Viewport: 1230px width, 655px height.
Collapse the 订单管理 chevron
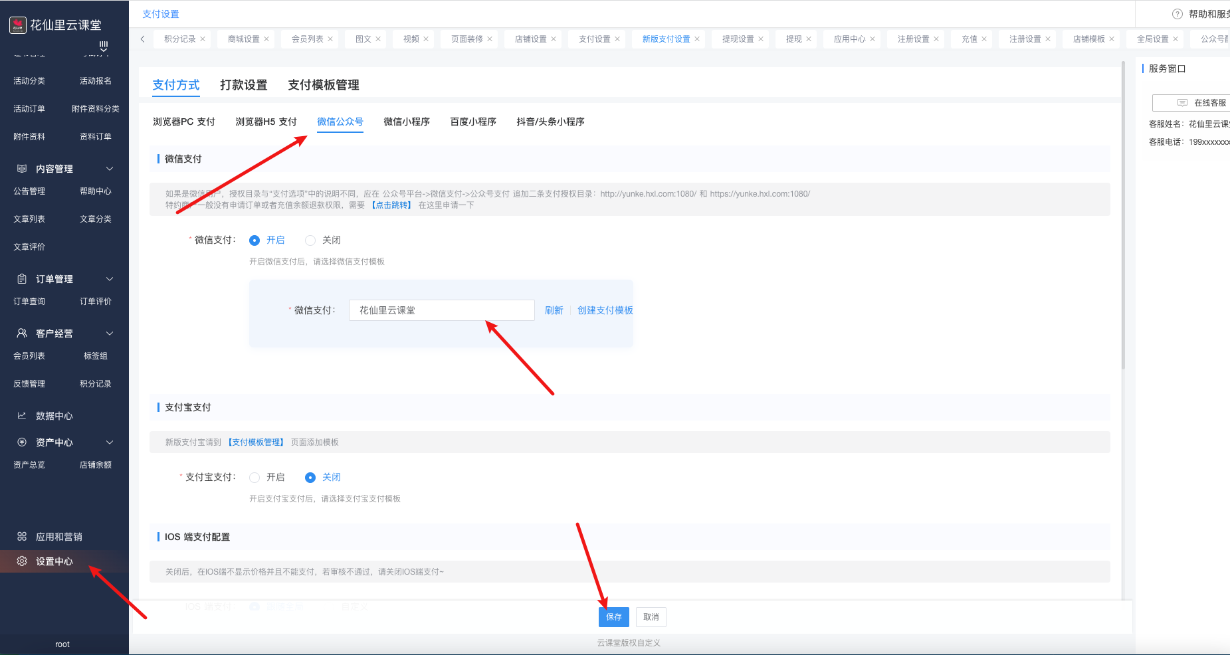point(110,279)
